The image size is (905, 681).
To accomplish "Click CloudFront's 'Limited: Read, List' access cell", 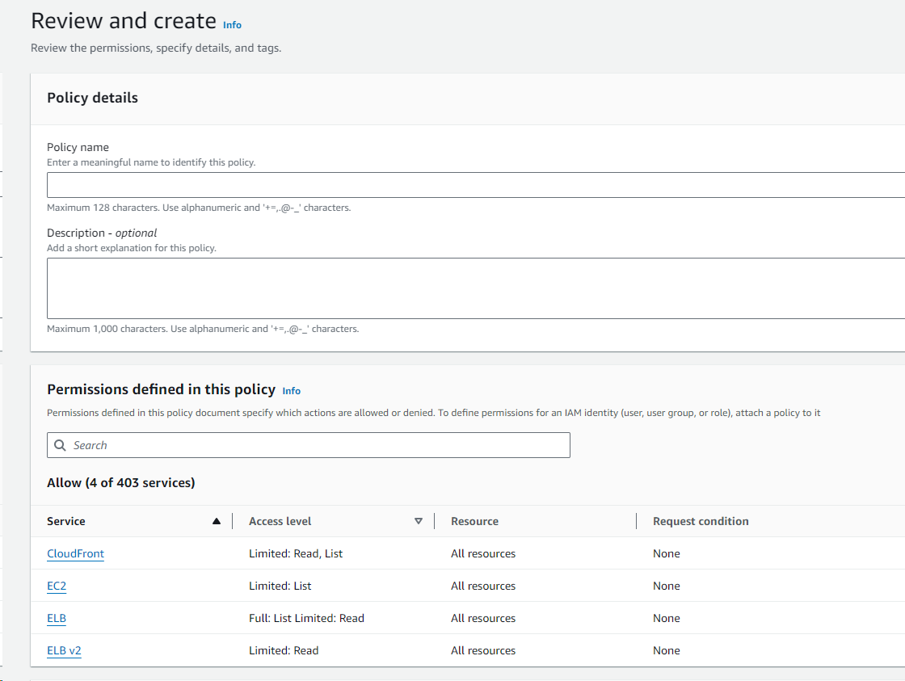I will pyautogui.click(x=296, y=553).
